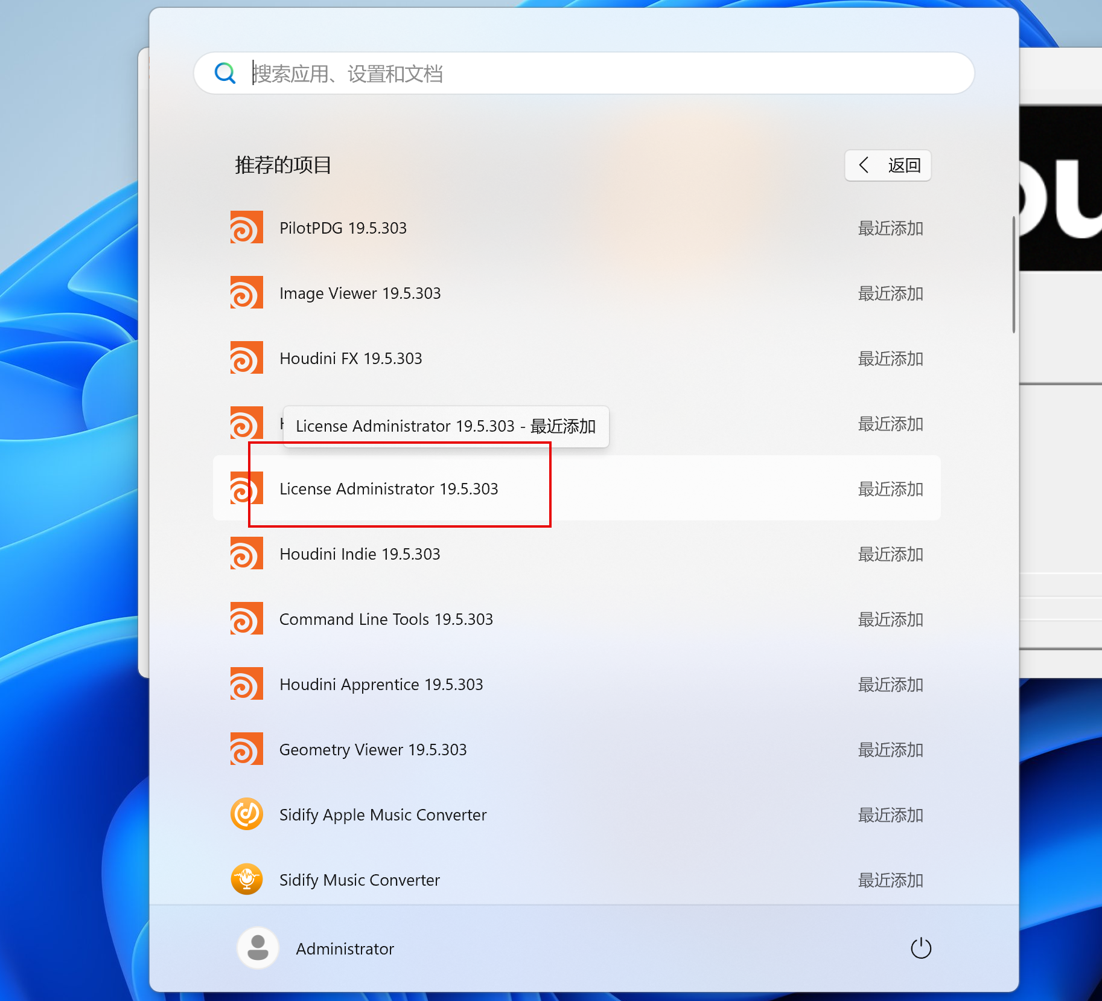Select the Houdini Indie 19.5.303 label
This screenshot has width=1102, height=1001.
point(360,554)
